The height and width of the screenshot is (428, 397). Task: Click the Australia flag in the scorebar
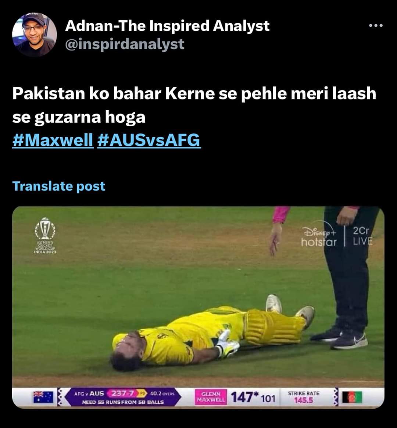[x=43, y=397]
